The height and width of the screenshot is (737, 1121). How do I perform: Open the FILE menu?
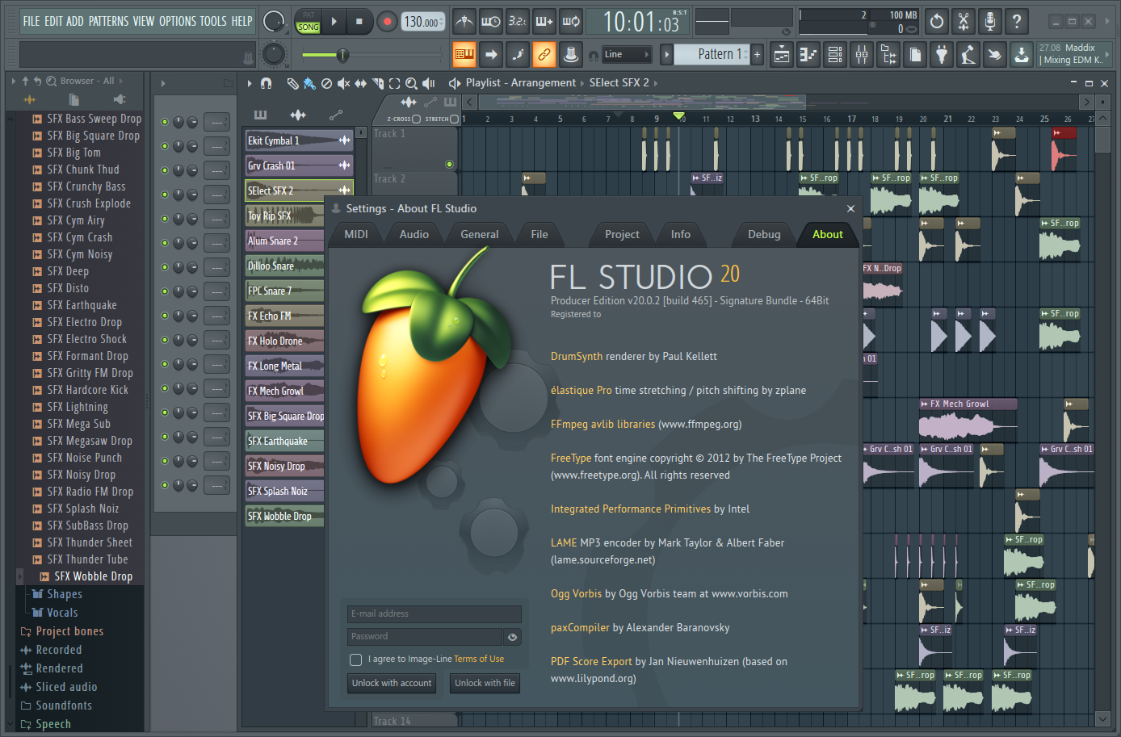point(31,21)
